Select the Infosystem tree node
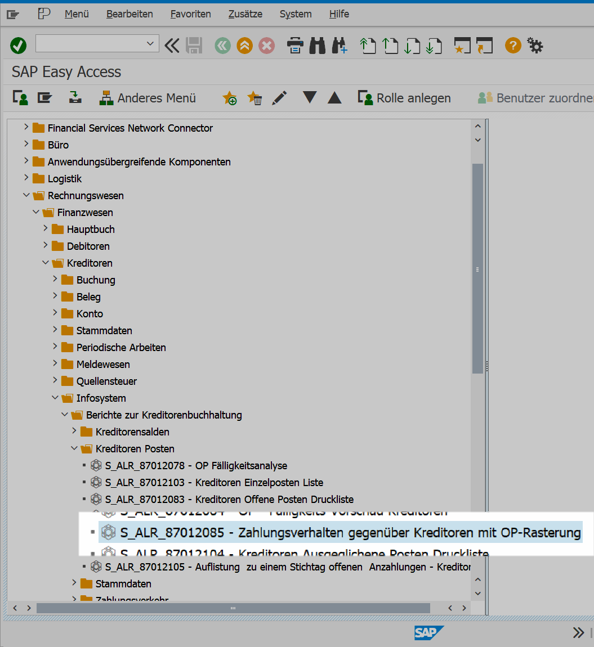594x647 pixels. pos(101,398)
